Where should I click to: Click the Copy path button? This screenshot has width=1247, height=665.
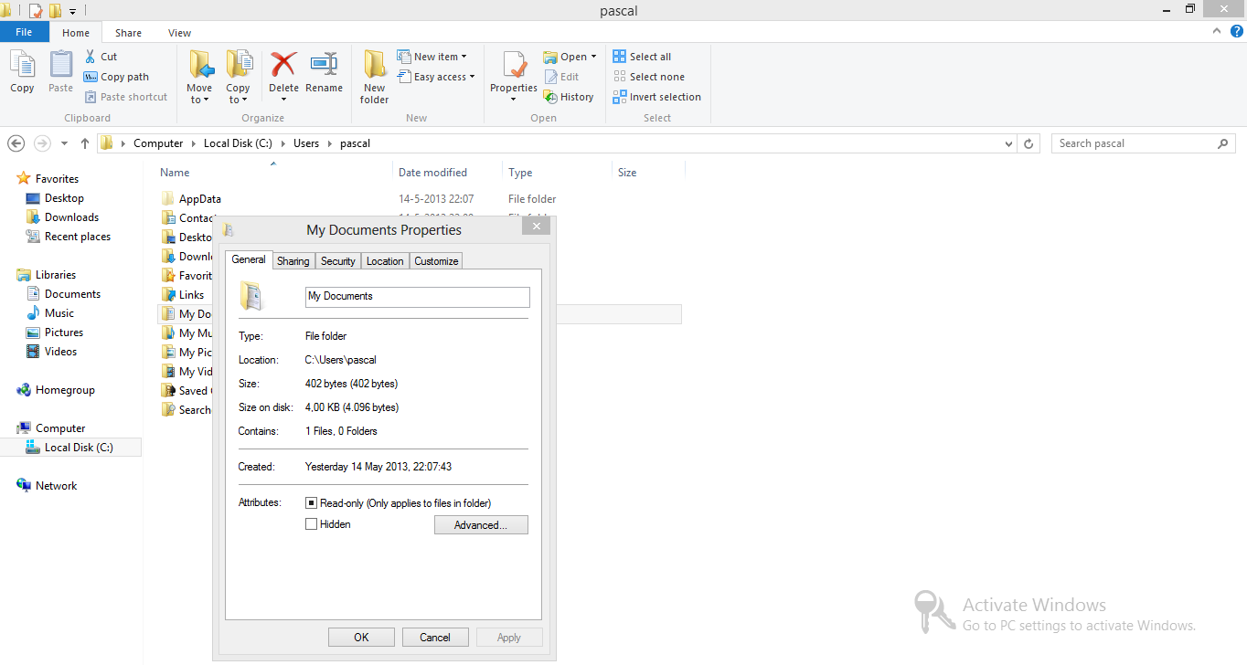click(116, 77)
